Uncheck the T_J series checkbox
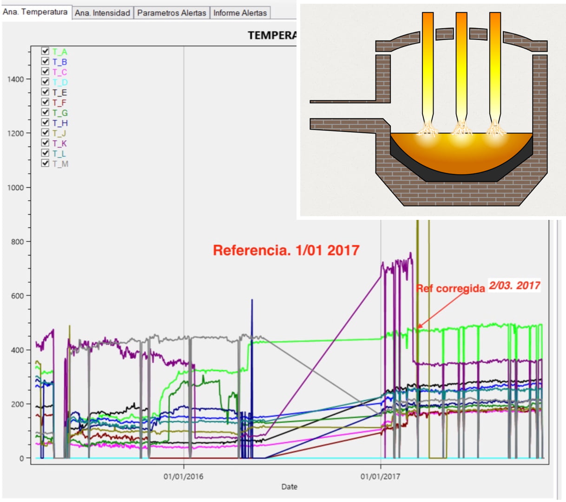 tap(45, 133)
